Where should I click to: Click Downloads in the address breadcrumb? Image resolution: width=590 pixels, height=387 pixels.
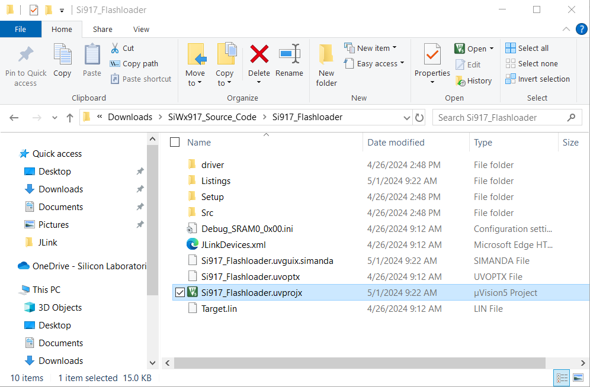click(x=130, y=117)
